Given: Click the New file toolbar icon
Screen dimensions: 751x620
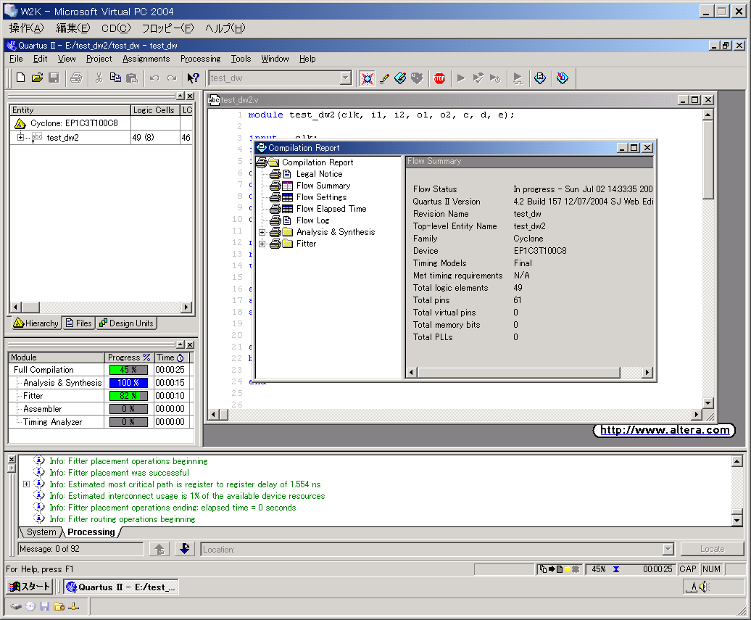Looking at the screenshot, I should click(x=21, y=78).
